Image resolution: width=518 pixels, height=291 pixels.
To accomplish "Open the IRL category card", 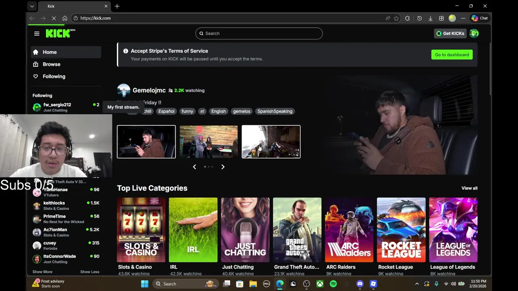I will point(193,230).
